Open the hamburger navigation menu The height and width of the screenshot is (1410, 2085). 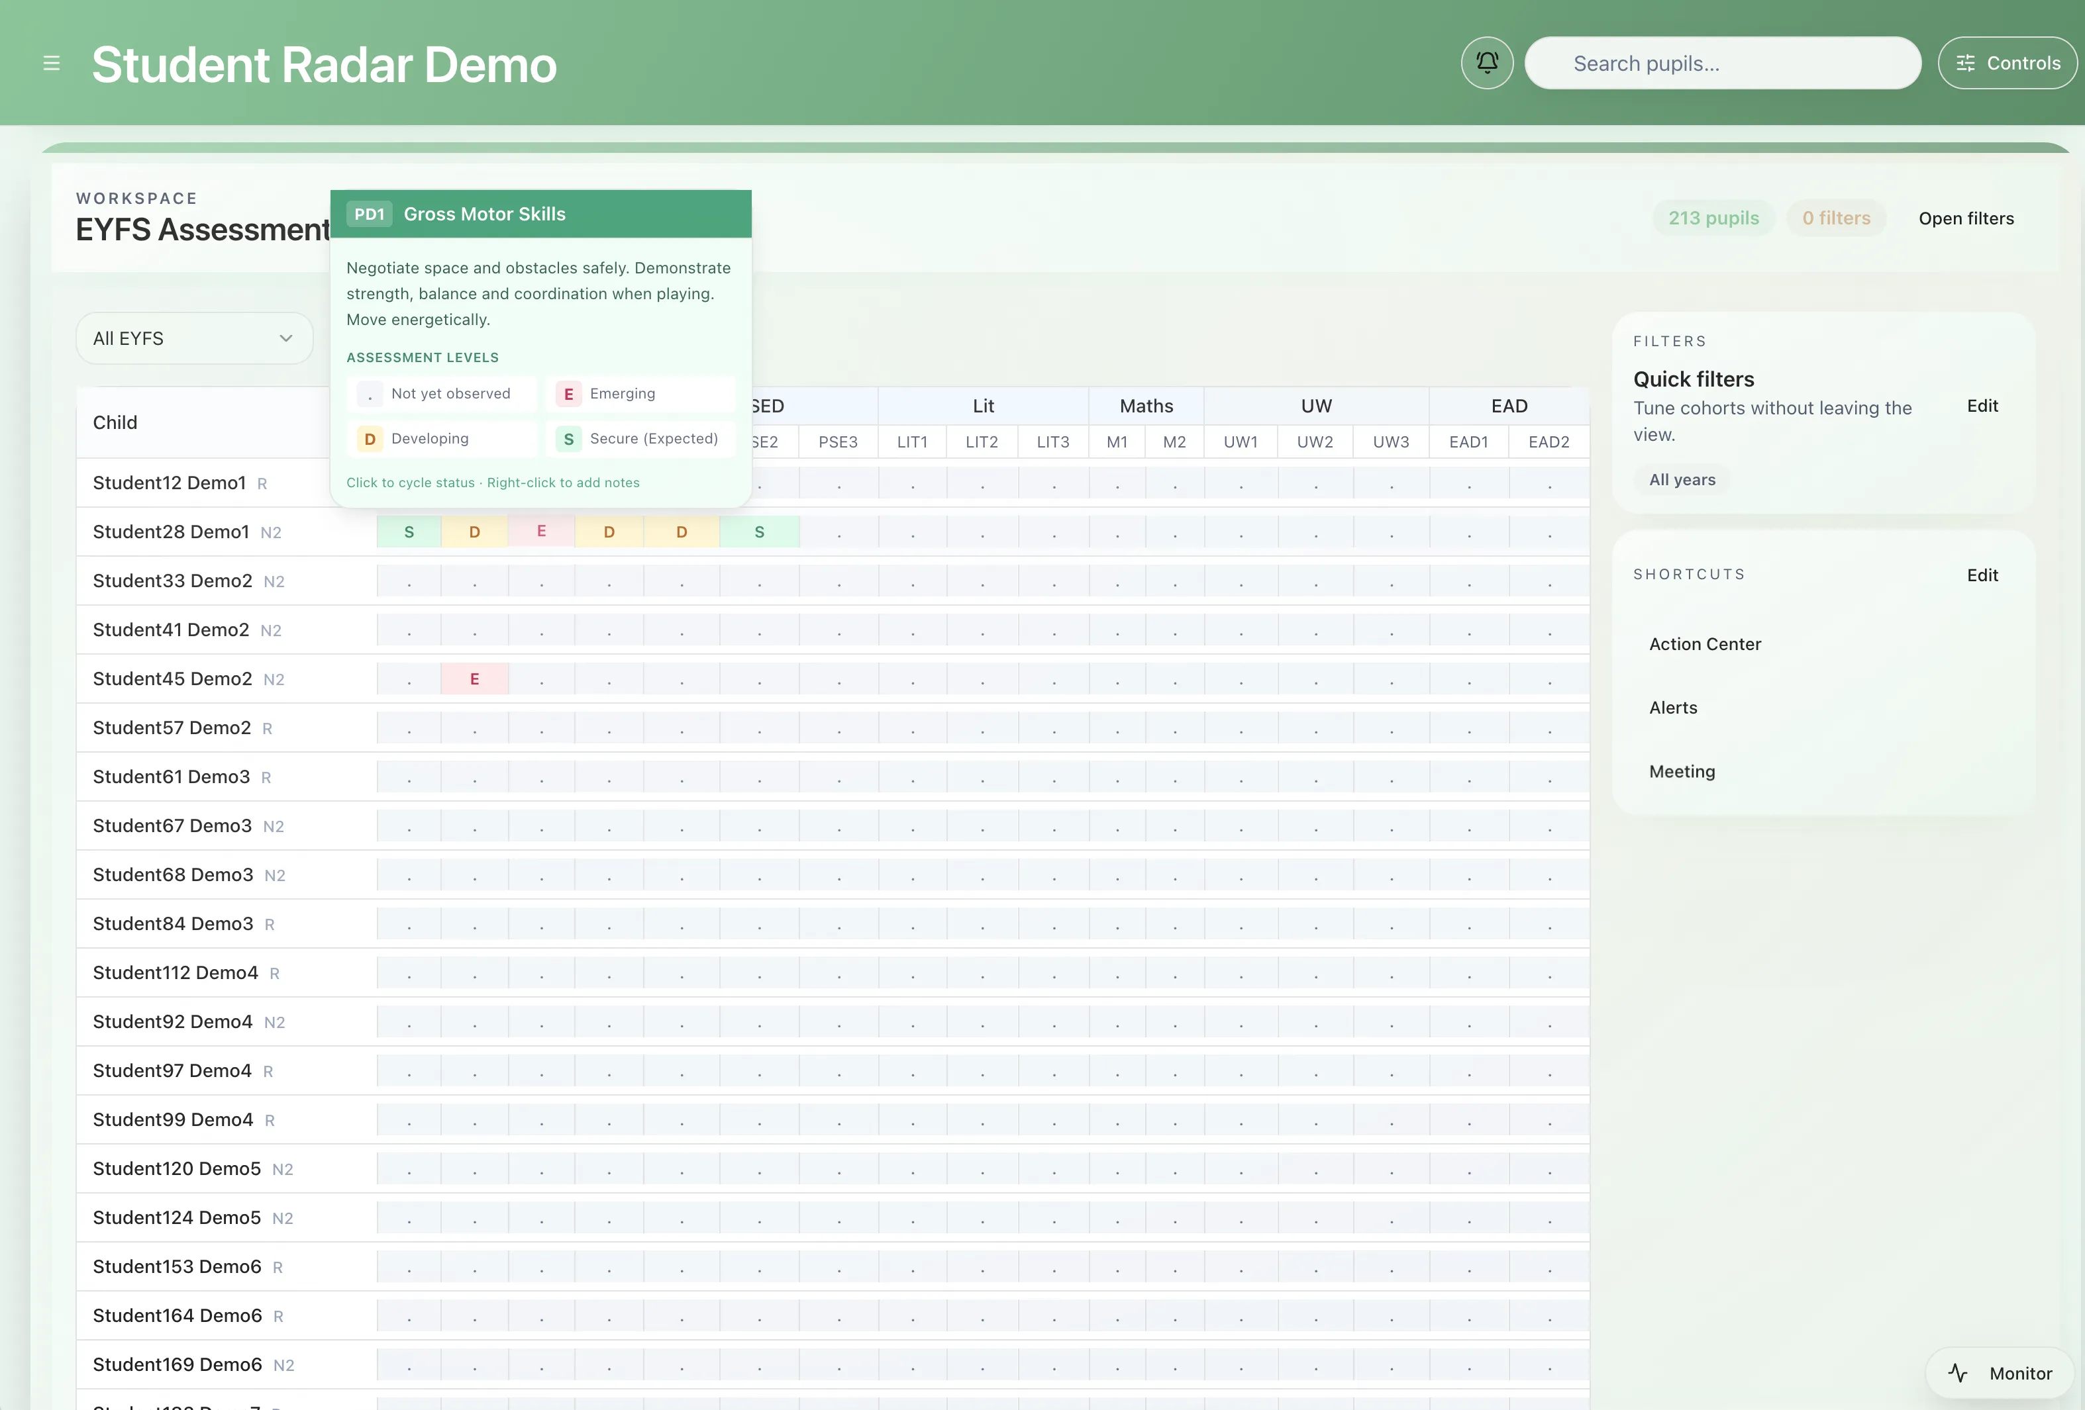tap(51, 64)
